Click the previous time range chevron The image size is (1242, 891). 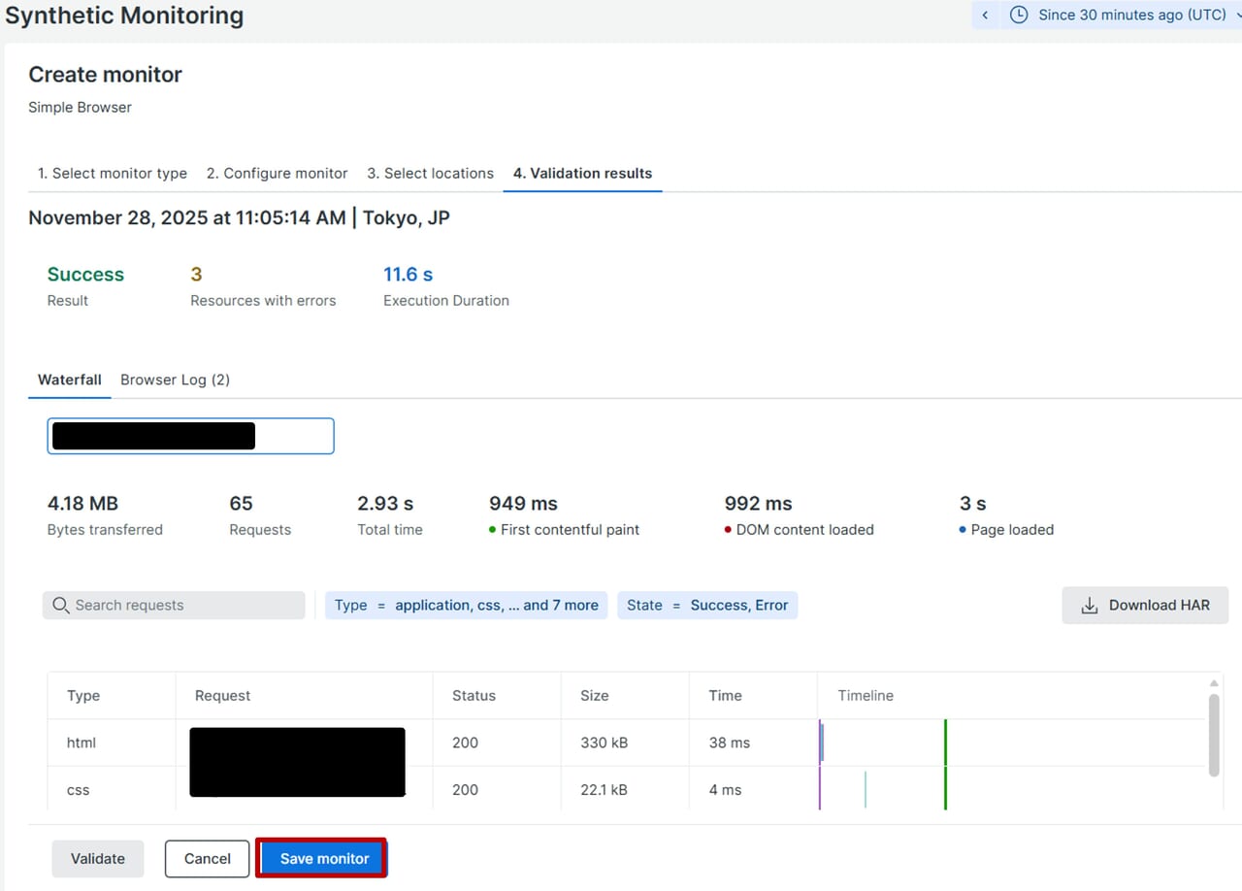(x=985, y=15)
